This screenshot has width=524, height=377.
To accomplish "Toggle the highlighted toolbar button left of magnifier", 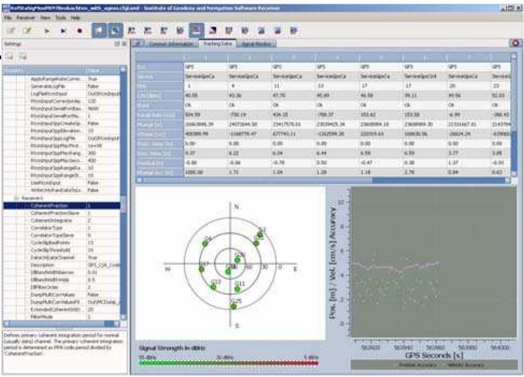I will pos(99,31).
